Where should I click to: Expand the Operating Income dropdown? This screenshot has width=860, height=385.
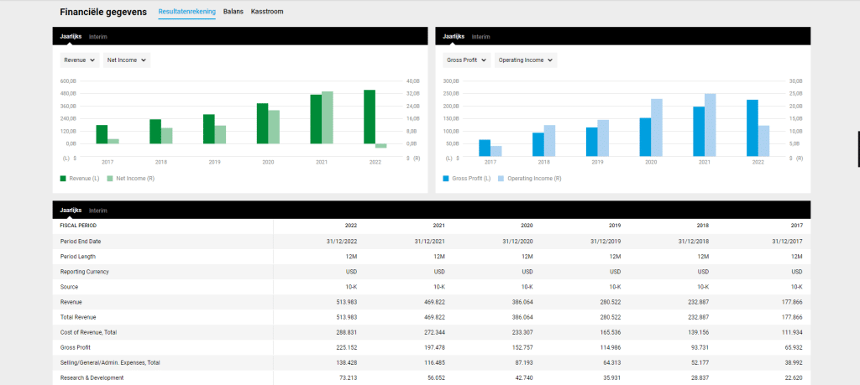526,60
